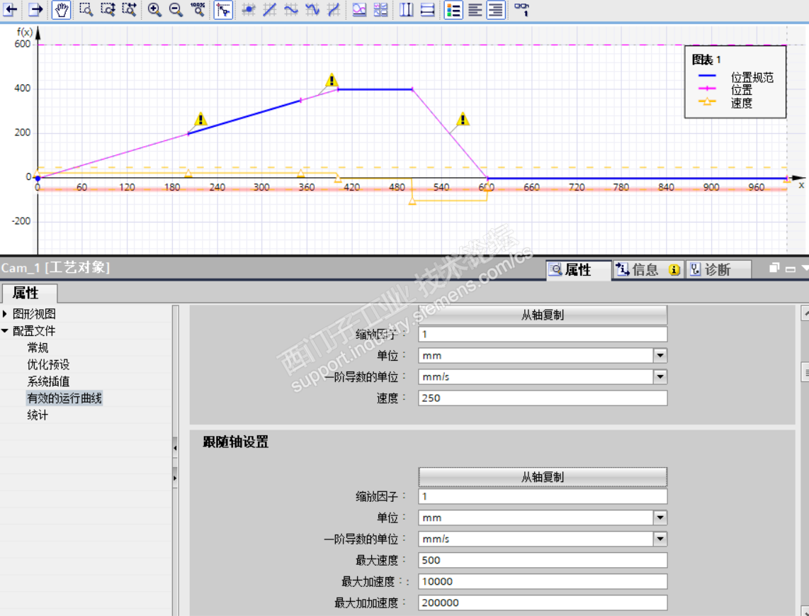Toggle the chart legend display
The image size is (809, 616).
point(453,9)
